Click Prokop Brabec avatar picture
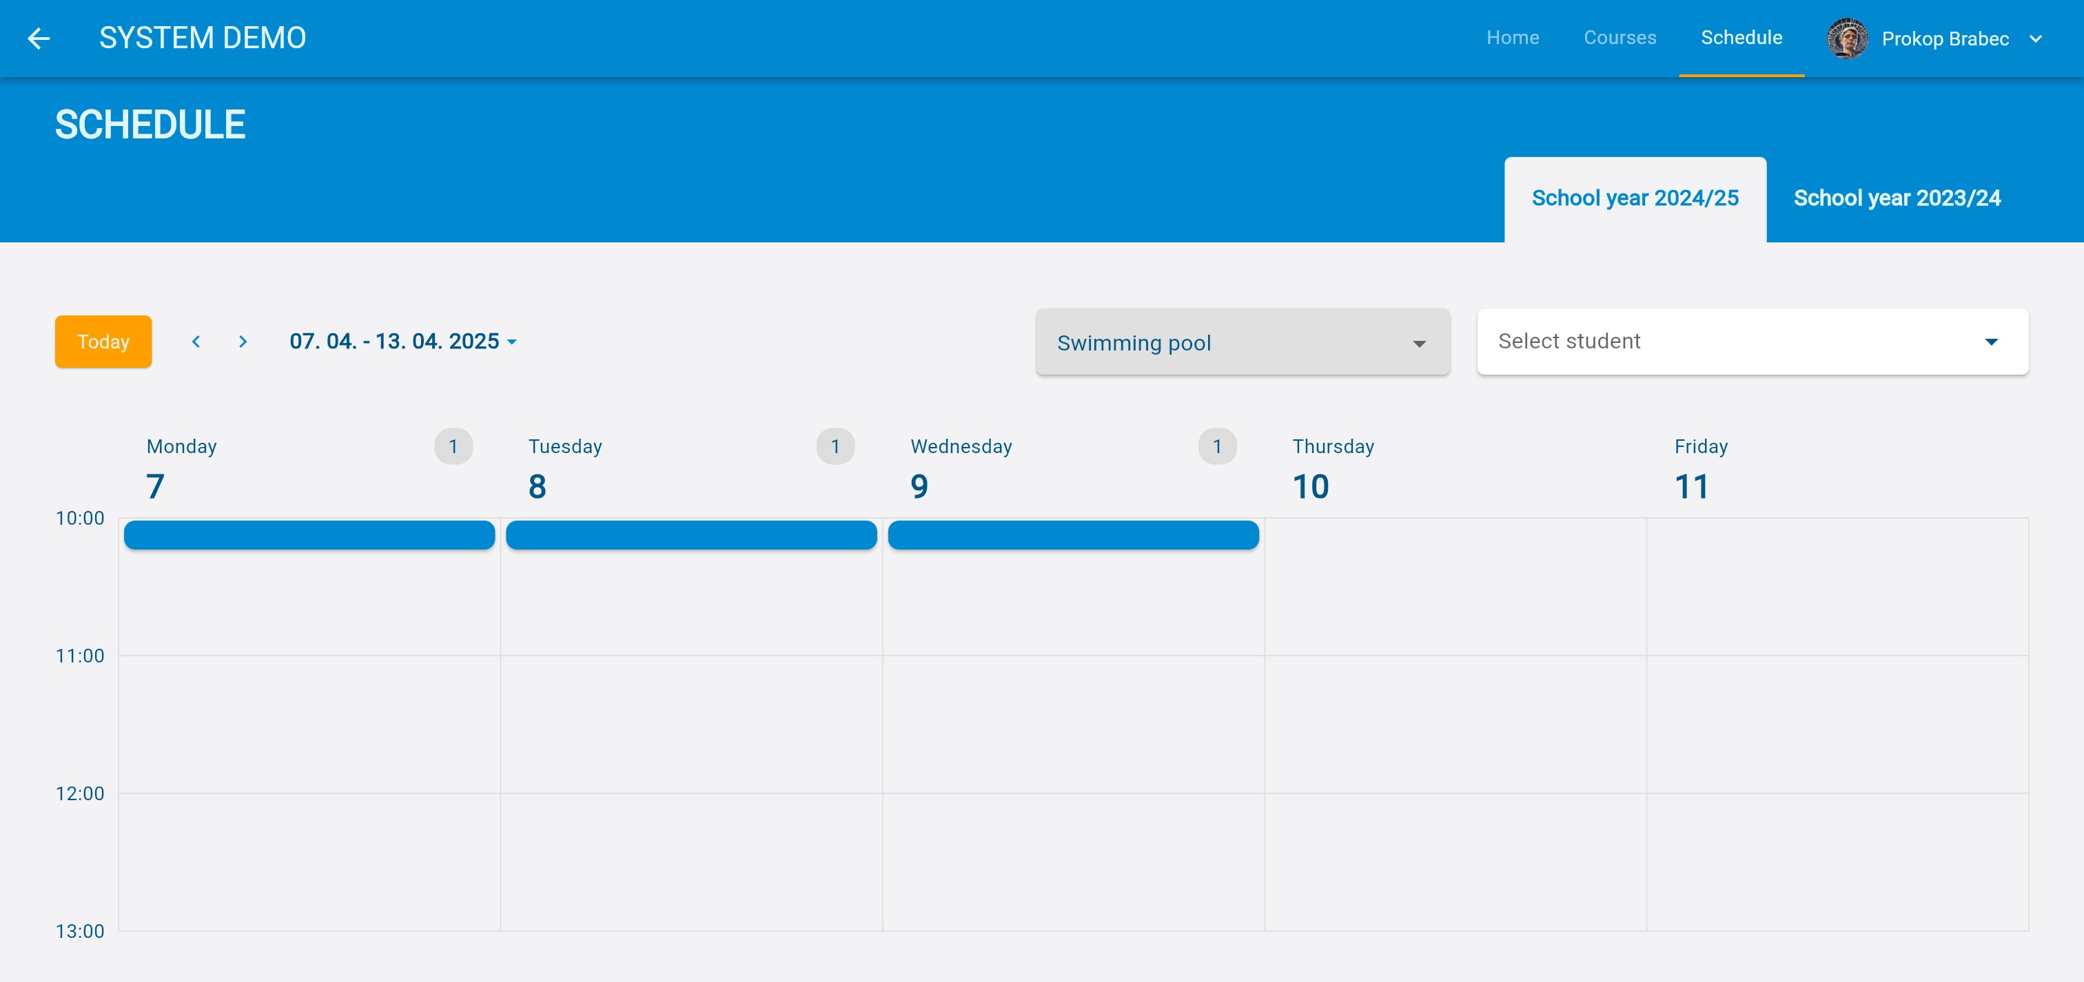Screen dimensions: 2084x982 click(1847, 38)
